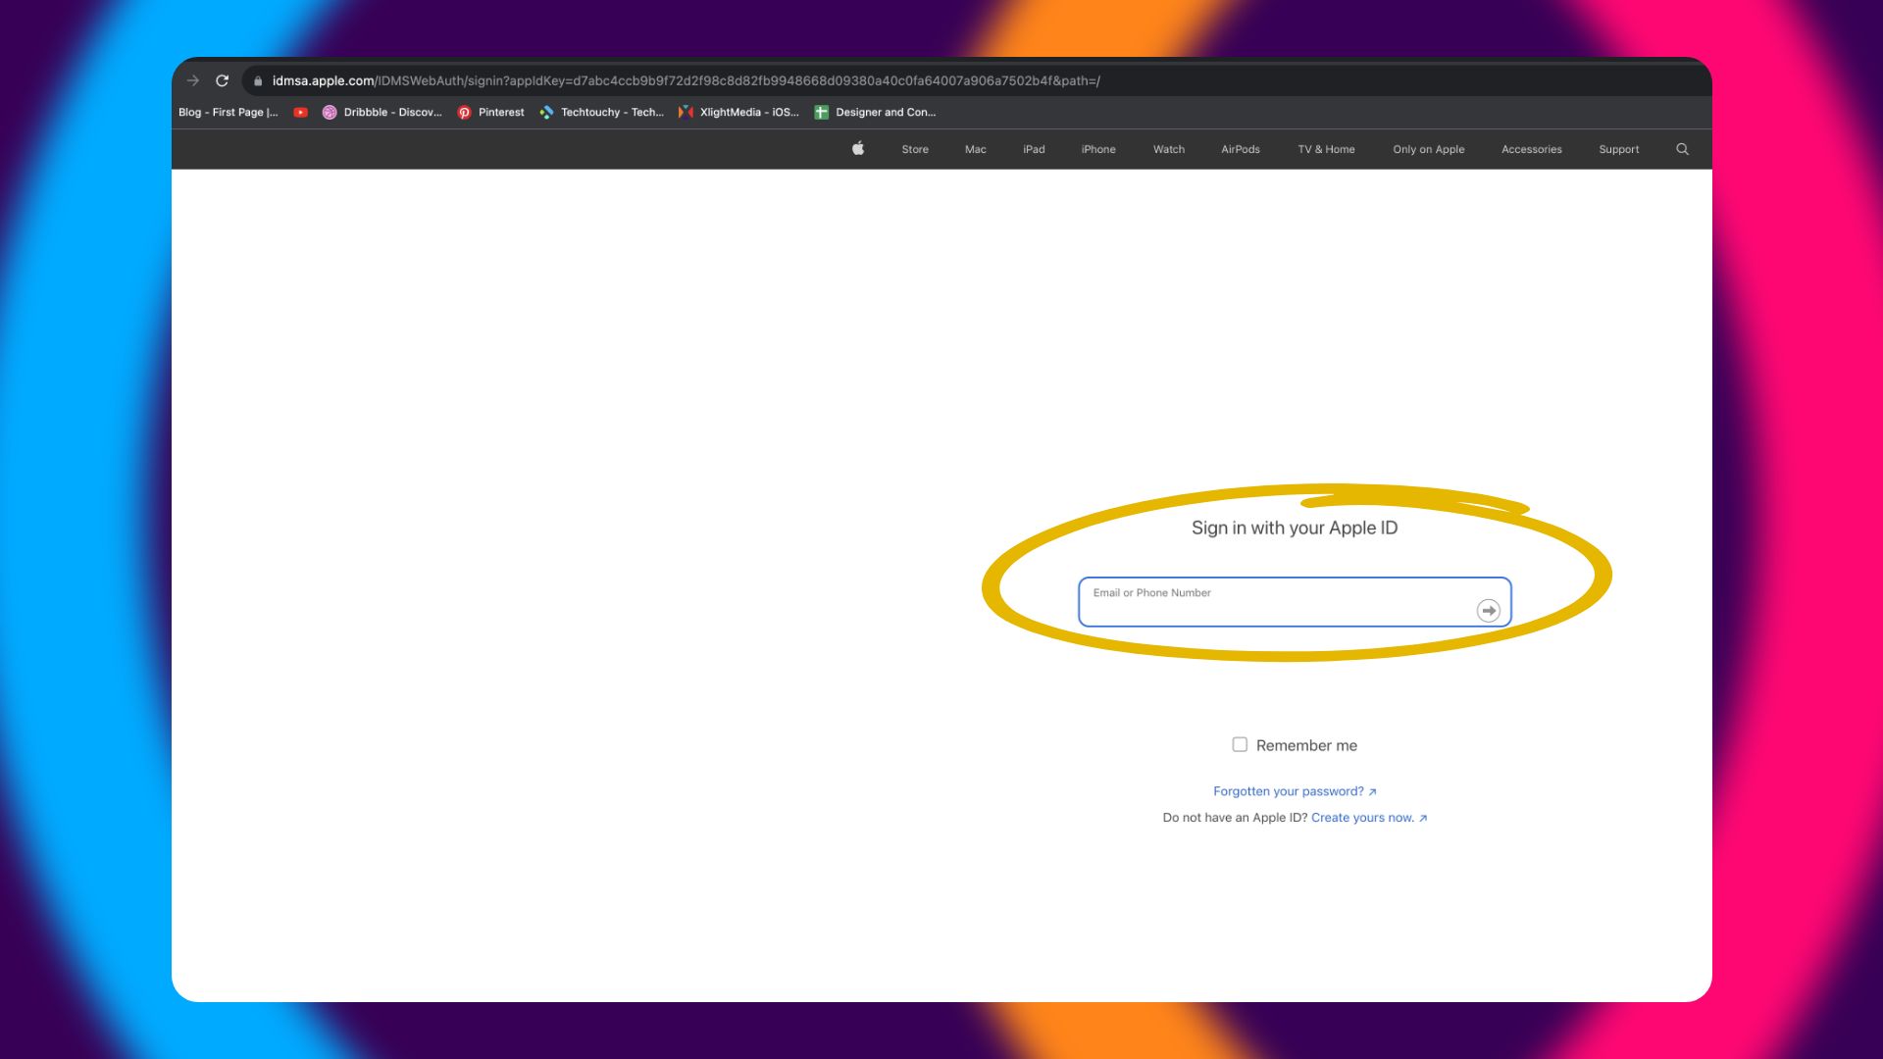Viewport: 1883px width, 1059px height.
Task: Open the Blog - First Page bookmark
Action: tap(229, 113)
